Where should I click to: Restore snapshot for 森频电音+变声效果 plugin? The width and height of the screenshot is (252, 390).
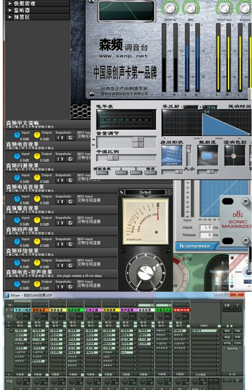tap(70, 287)
